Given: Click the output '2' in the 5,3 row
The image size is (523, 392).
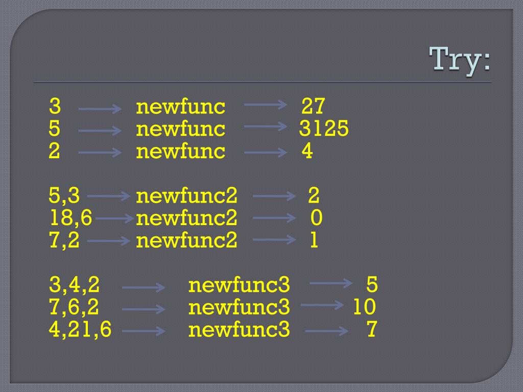Looking at the screenshot, I should [x=314, y=195].
